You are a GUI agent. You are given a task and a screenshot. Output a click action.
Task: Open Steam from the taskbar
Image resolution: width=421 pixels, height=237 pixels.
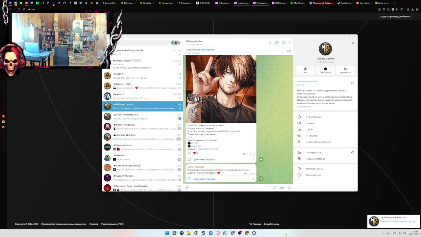pos(203,233)
